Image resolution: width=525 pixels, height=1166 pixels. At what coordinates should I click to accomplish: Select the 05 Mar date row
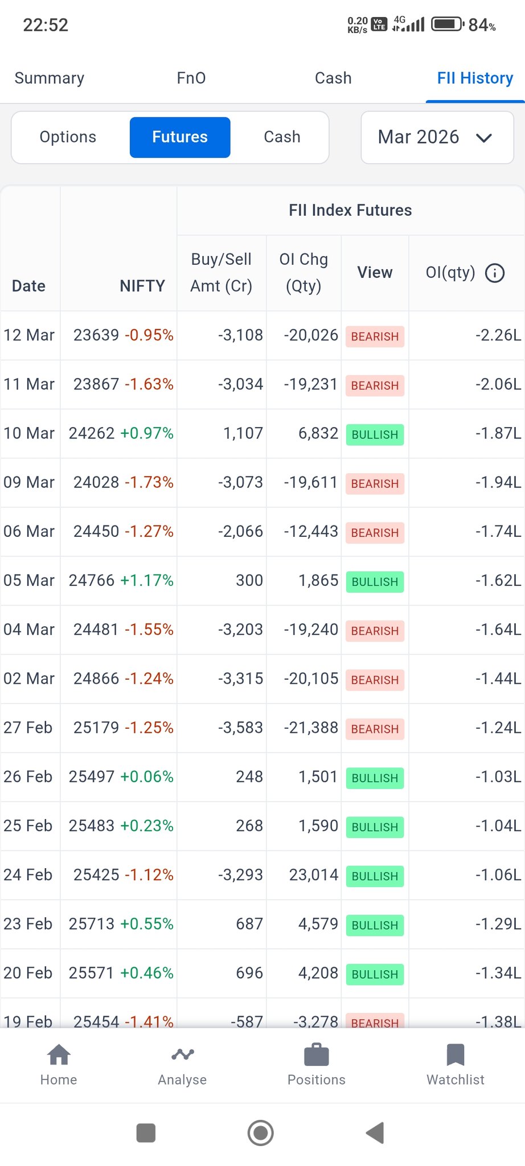click(x=29, y=581)
